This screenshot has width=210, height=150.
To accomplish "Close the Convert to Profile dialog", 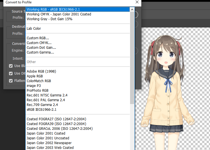I will [137, 2].
